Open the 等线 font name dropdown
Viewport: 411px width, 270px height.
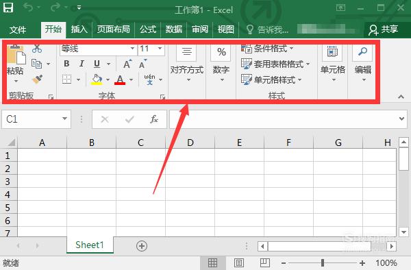click(132, 48)
